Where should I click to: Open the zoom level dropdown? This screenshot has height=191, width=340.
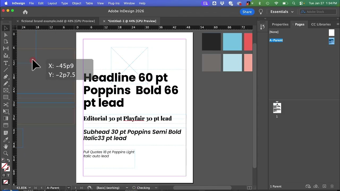tap(30, 188)
